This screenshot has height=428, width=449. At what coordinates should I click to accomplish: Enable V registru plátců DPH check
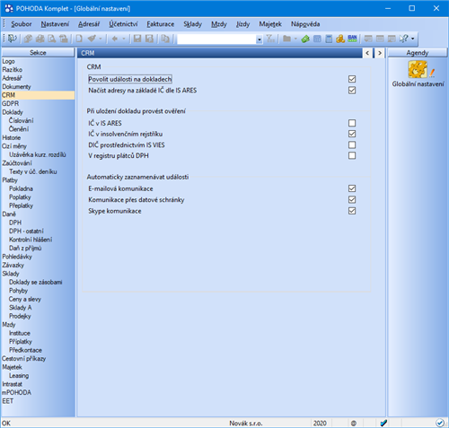(352, 155)
